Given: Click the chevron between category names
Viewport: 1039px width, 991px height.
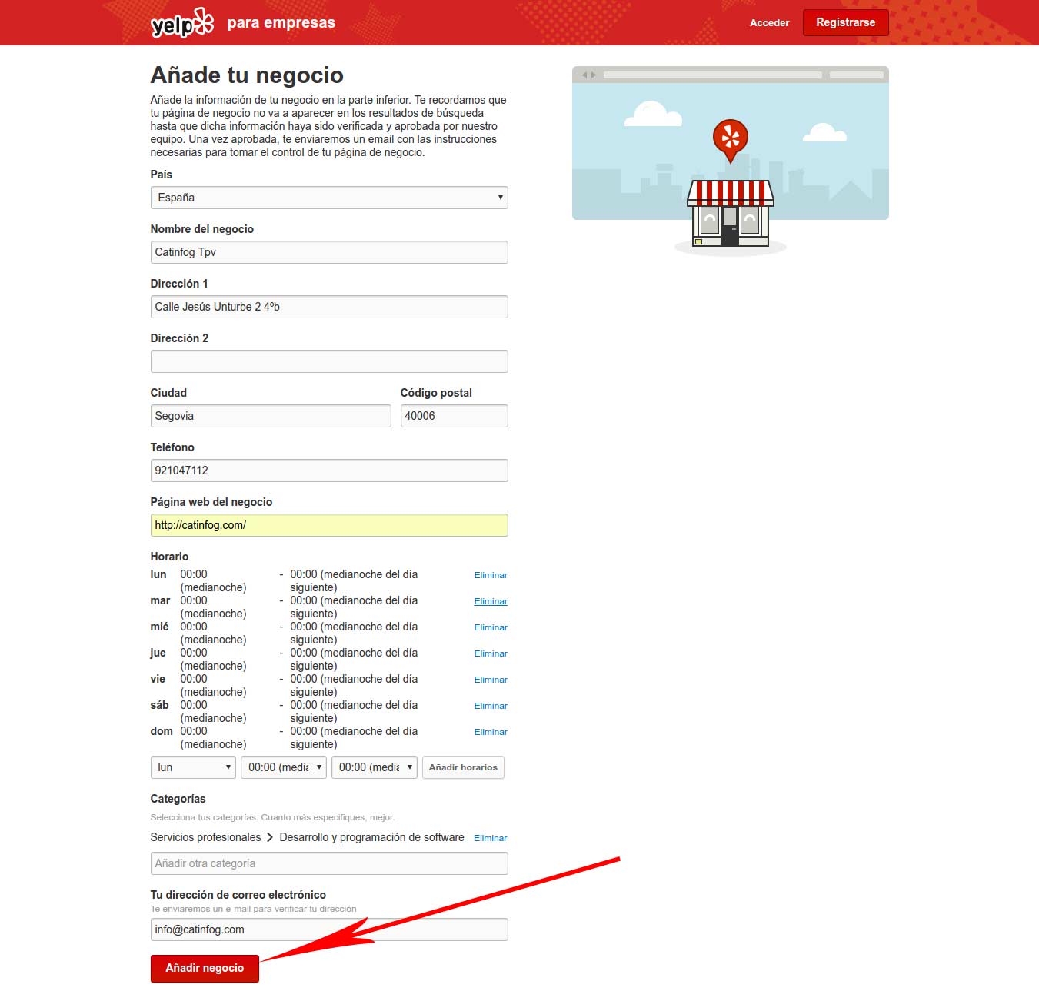Looking at the screenshot, I should click(x=270, y=837).
